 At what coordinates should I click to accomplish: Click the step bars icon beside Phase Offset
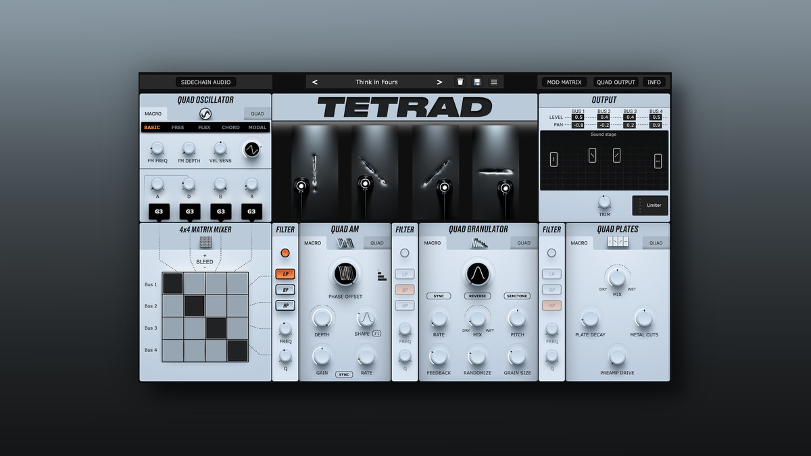[383, 275]
